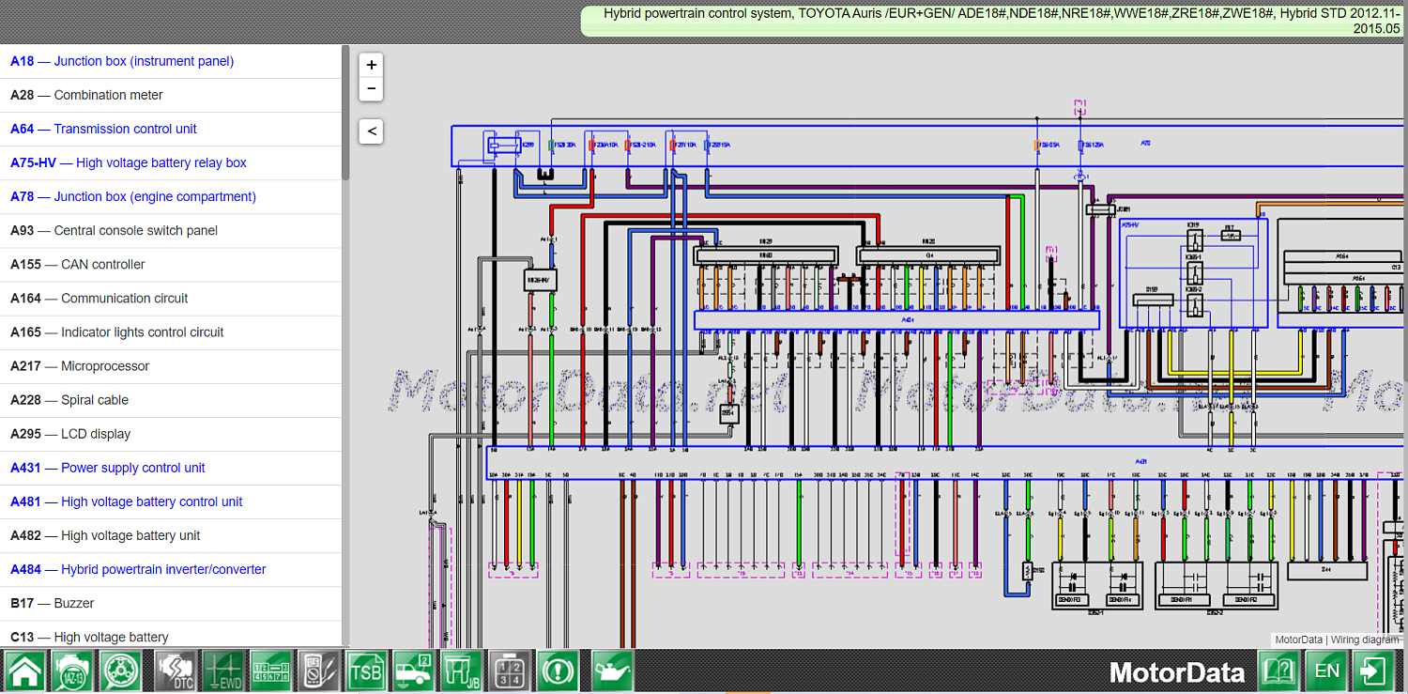The width and height of the screenshot is (1408, 694).
Task: Open the TSB bulletins tool
Action: (x=366, y=671)
